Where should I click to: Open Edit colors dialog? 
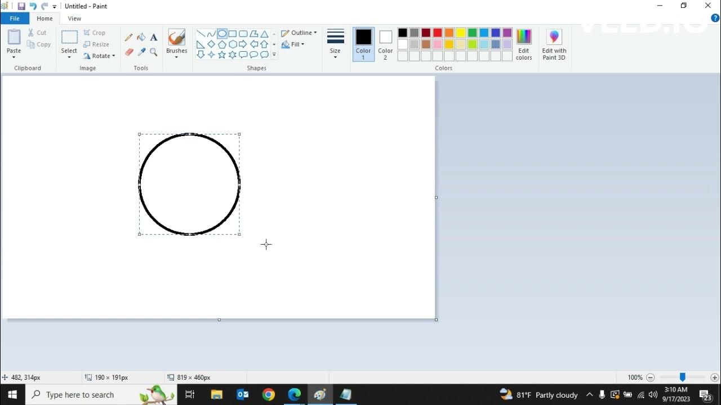click(524, 44)
